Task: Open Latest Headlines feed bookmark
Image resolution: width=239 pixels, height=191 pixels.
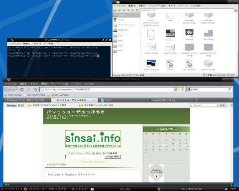Action: pos(58,95)
